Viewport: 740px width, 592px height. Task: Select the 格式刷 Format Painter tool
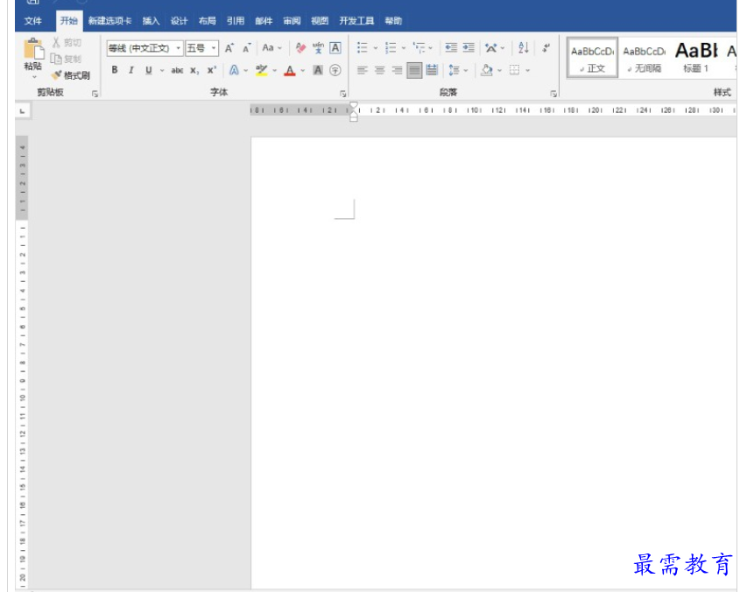71,75
